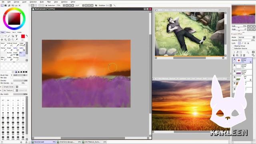Click the navigator preview thumbnail
This screenshot has height=144, width=256.
[243, 14]
